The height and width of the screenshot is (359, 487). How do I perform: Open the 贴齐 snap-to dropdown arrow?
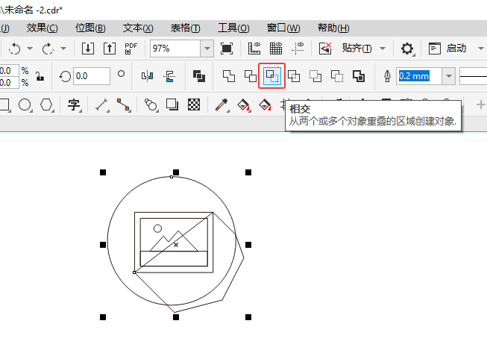383,49
